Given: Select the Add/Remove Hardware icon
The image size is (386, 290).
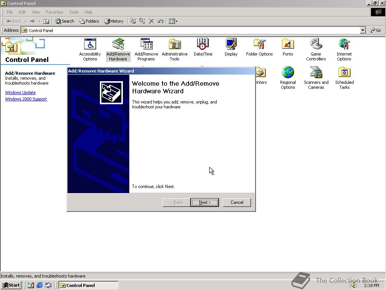Looking at the screenshot, I should pos(118,49).
